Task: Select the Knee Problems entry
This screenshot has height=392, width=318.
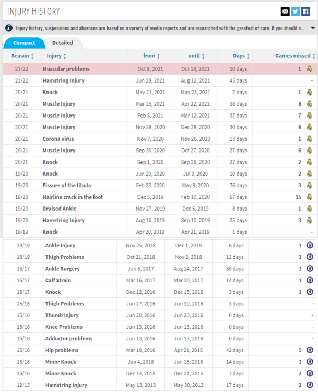Action: point(64,327)
